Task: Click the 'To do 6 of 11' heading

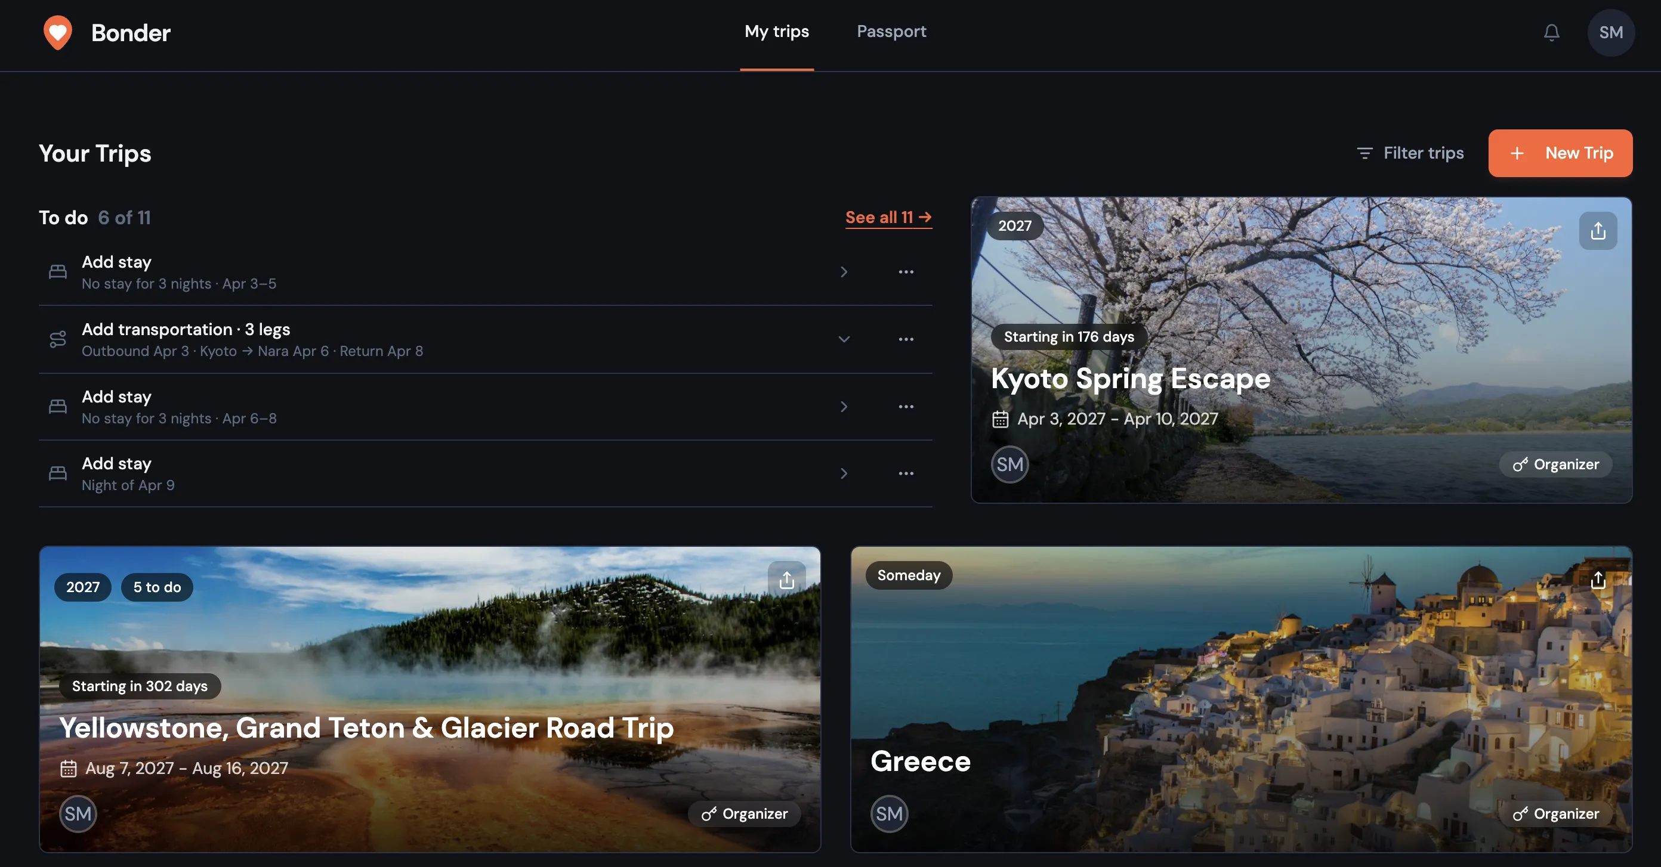Action: (x=95, y=218)
